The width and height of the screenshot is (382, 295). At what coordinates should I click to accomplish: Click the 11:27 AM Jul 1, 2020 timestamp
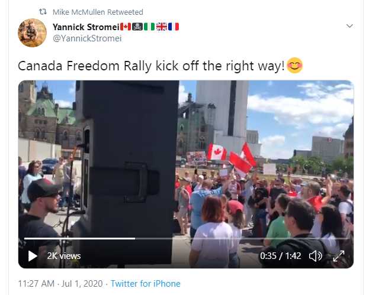(60, 284)
